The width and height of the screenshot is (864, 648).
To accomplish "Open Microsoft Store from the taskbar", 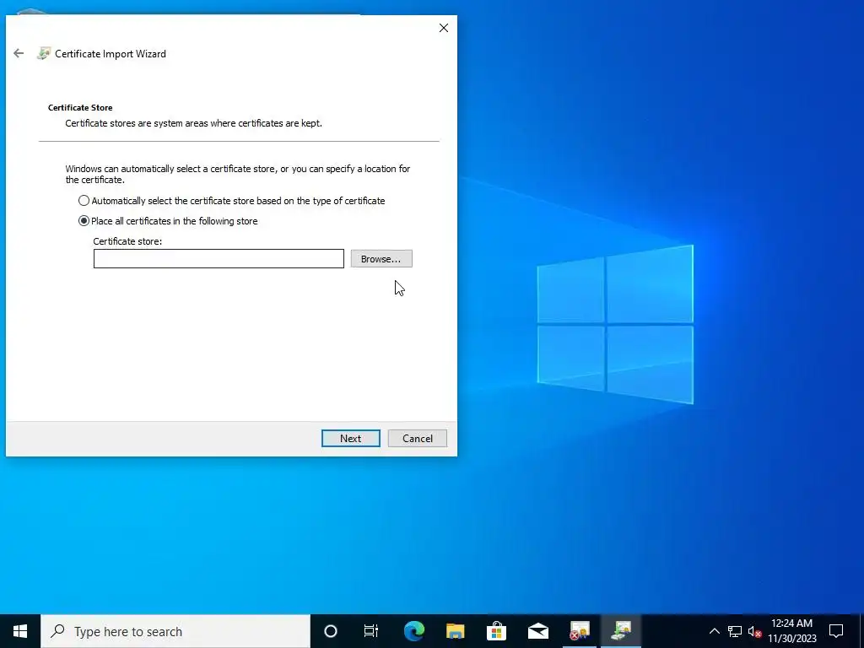I will pos(496,631).
